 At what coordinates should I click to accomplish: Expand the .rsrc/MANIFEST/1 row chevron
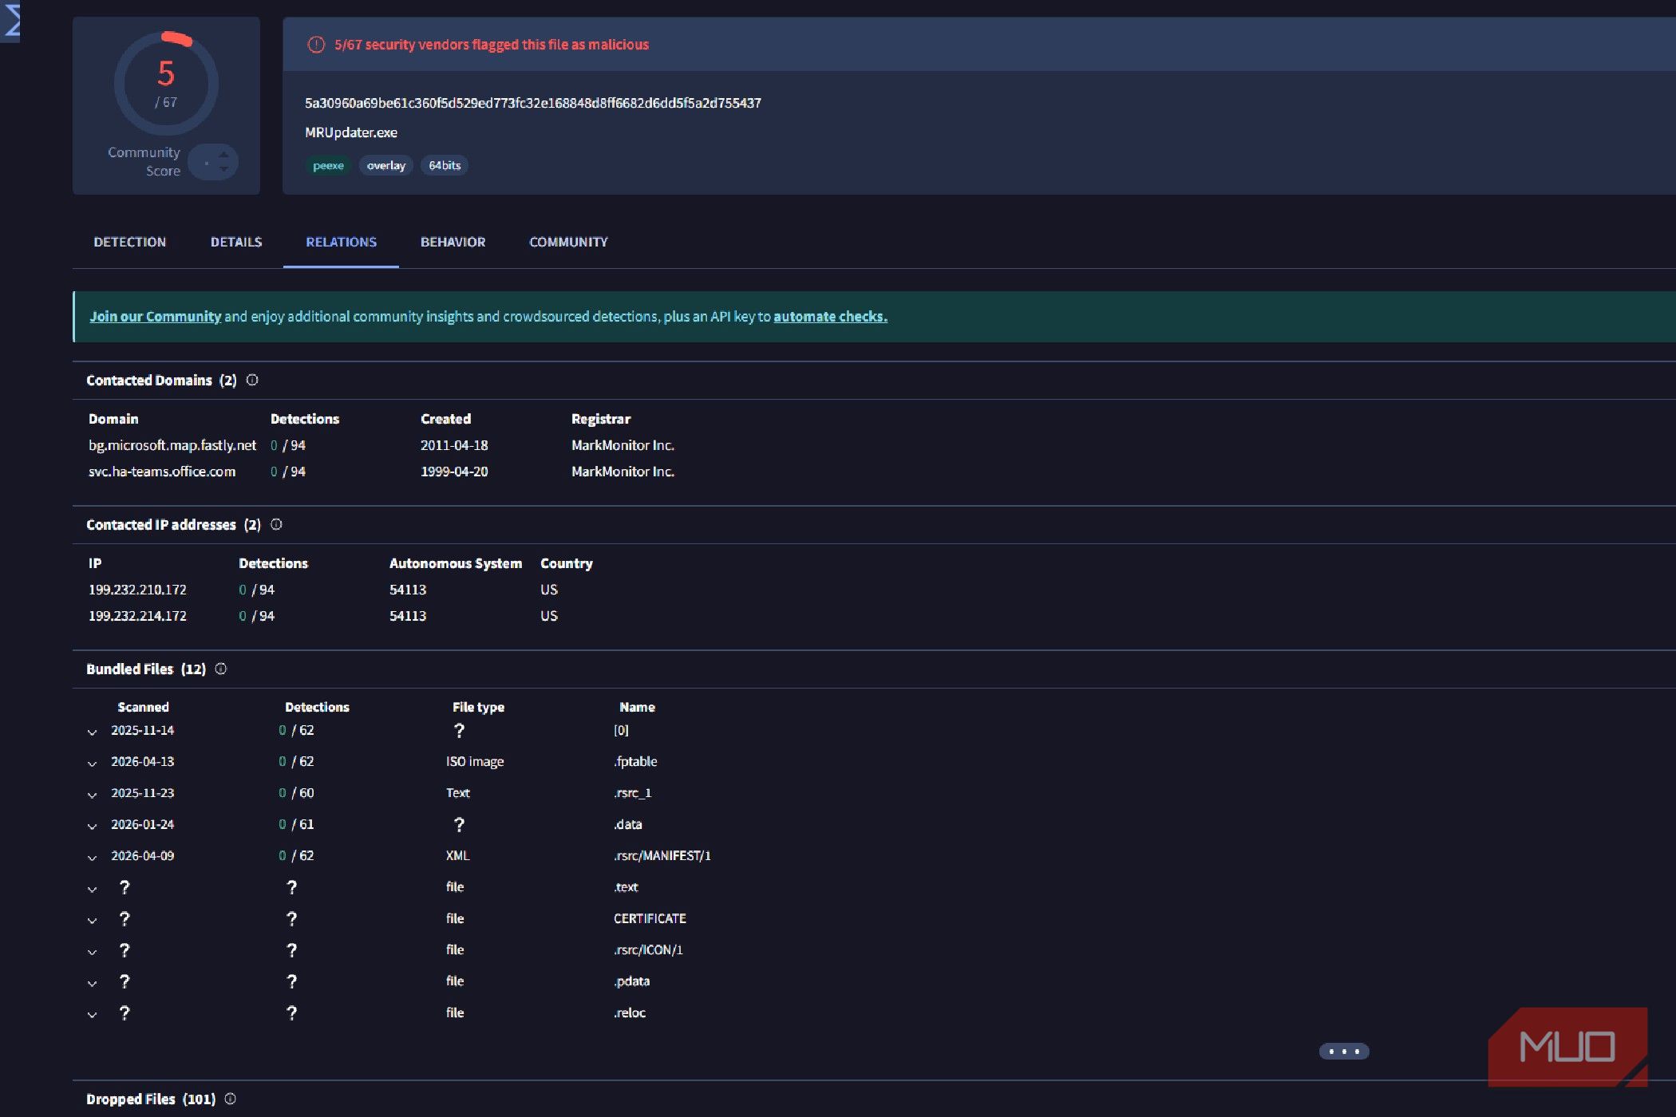pos(92,858)
